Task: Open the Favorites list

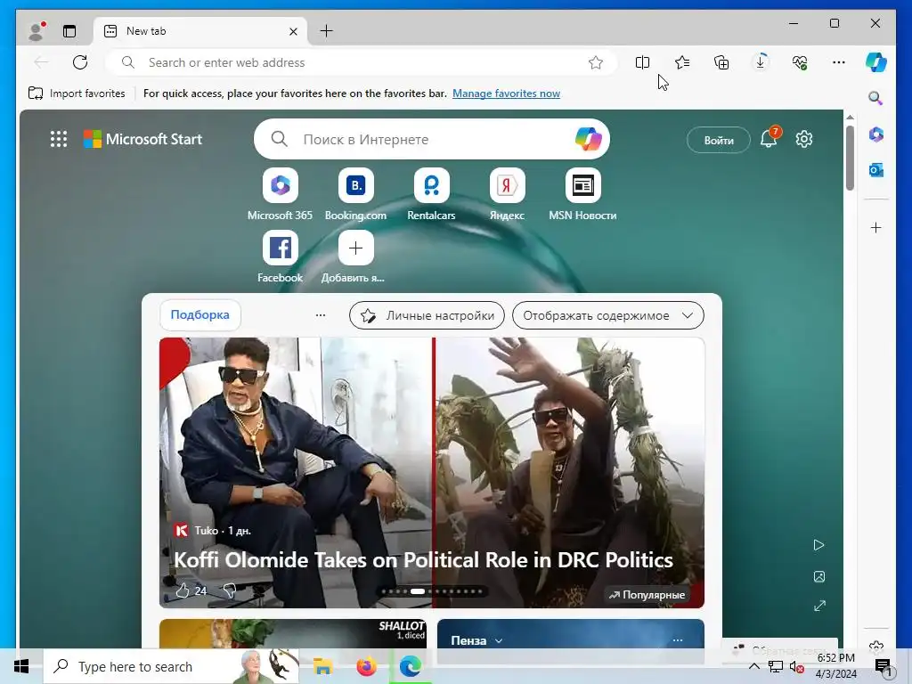Action: tap(681, 62)
